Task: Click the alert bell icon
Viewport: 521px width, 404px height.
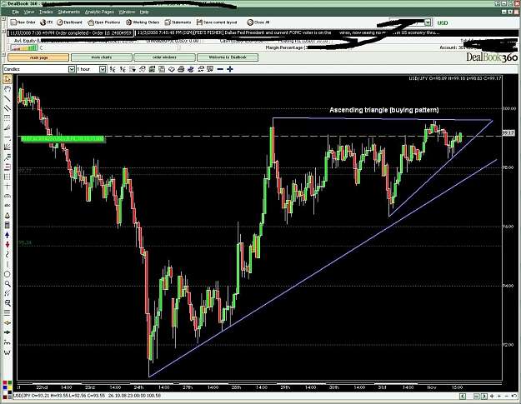Action: (x=8, y=216)
